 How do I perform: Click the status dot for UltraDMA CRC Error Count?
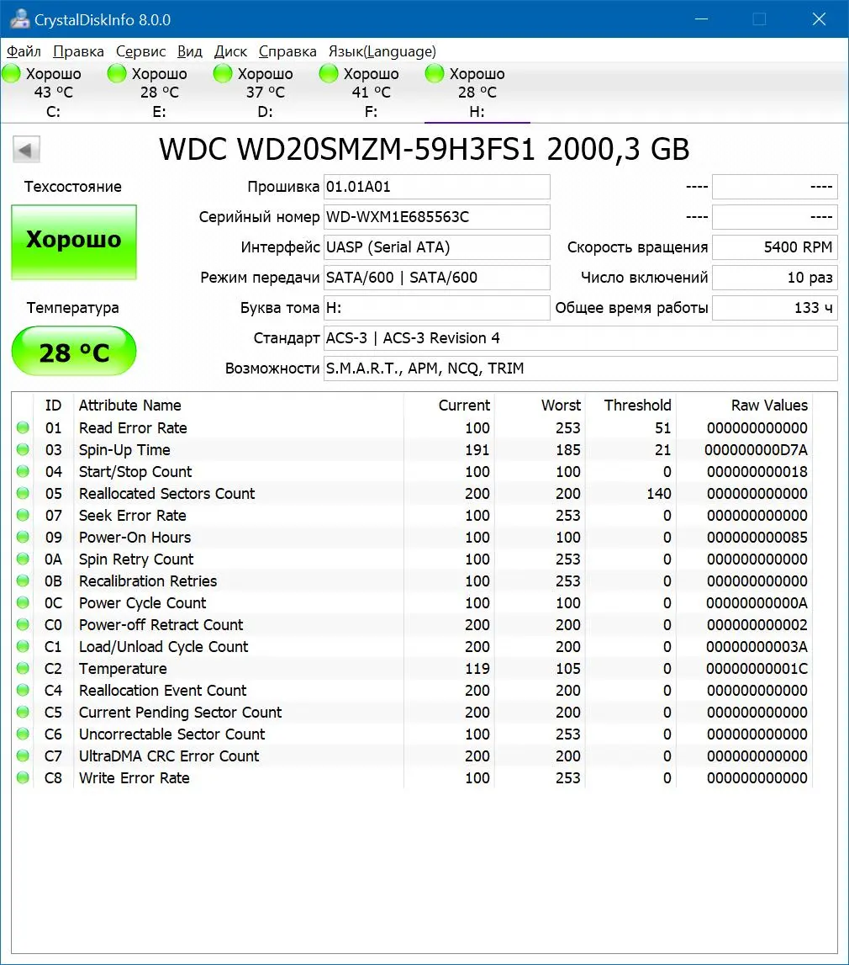pyautogui.click(x=23, y=756)
